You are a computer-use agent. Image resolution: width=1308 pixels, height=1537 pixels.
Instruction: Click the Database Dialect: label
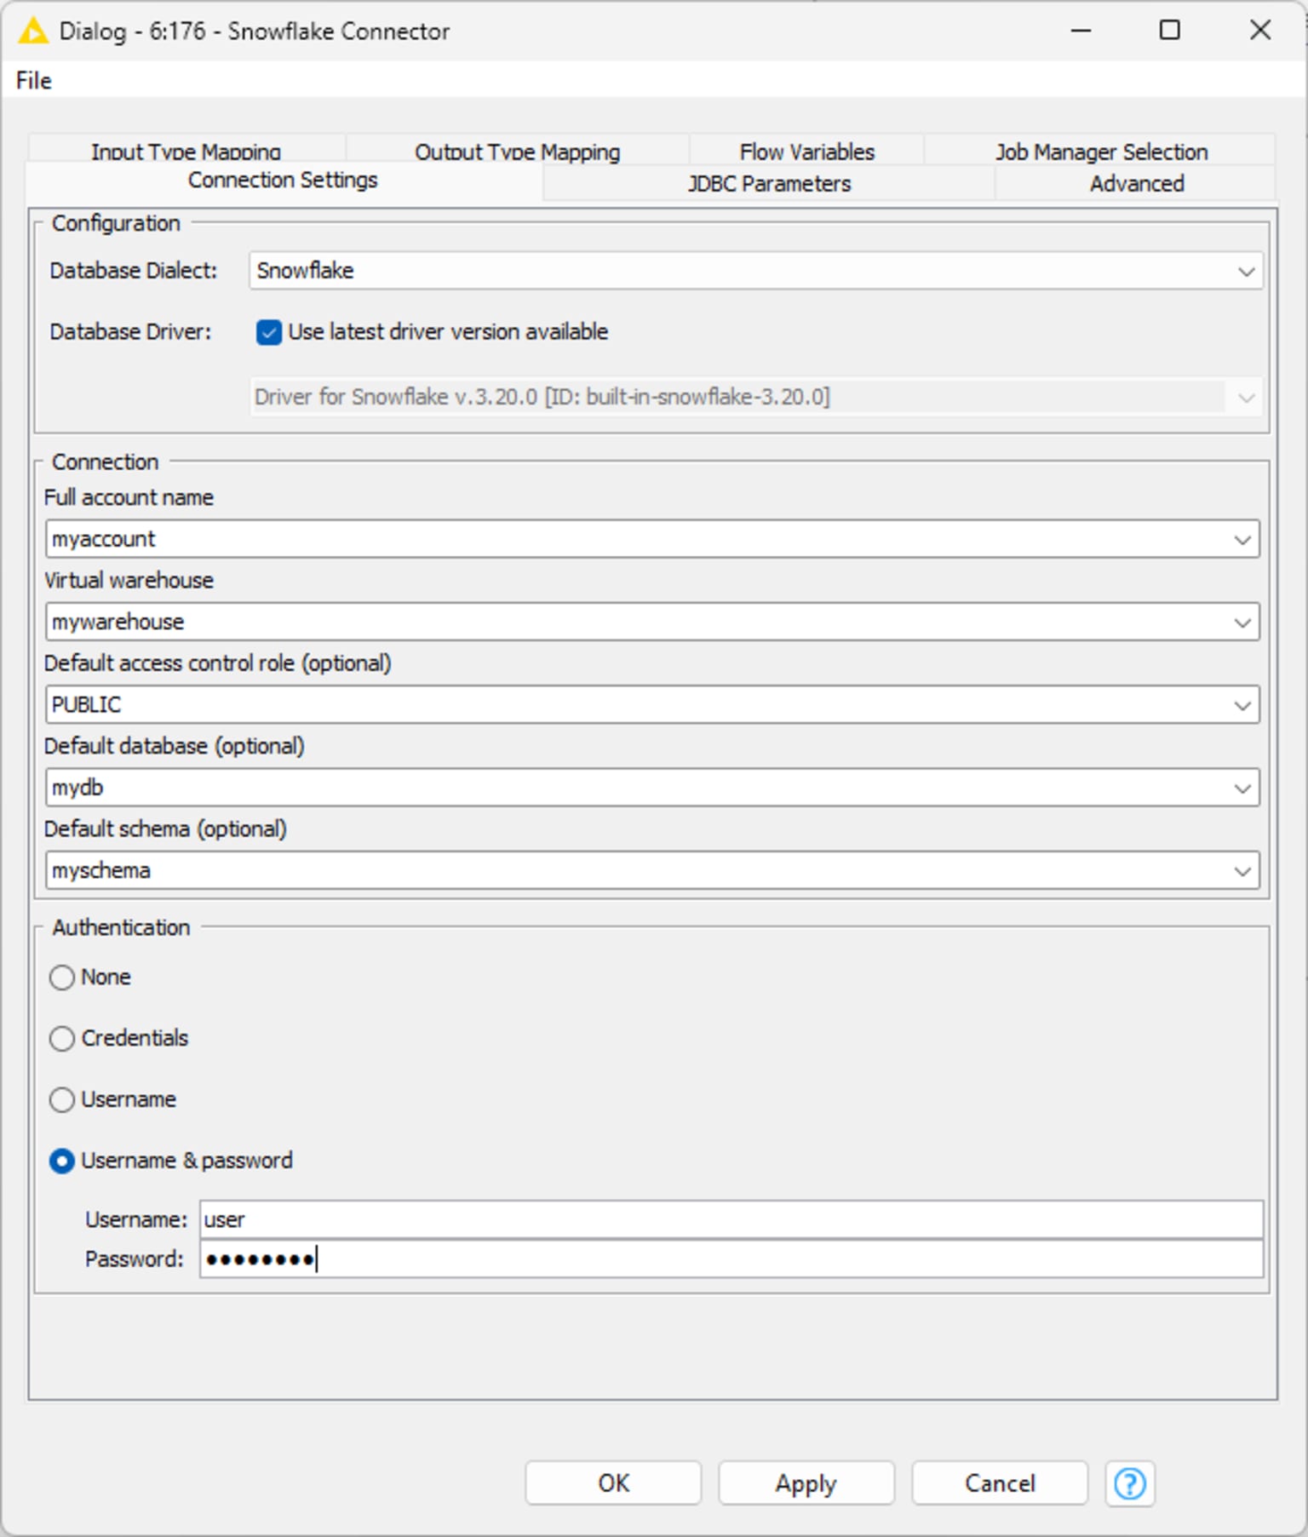[134, 271]
